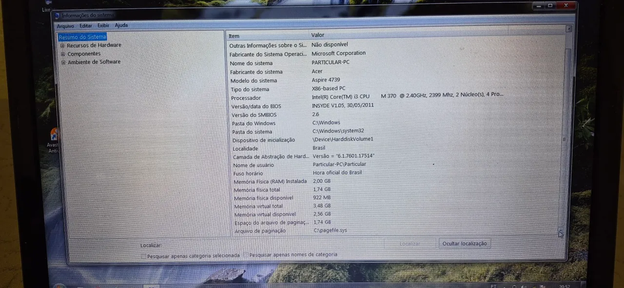Expand the Componentes branch
624x288 pixels.
pos(63,54)
